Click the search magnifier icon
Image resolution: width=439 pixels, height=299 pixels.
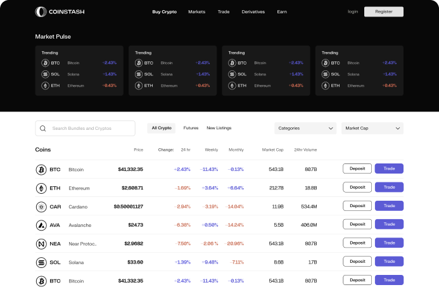tap(43, 128)
